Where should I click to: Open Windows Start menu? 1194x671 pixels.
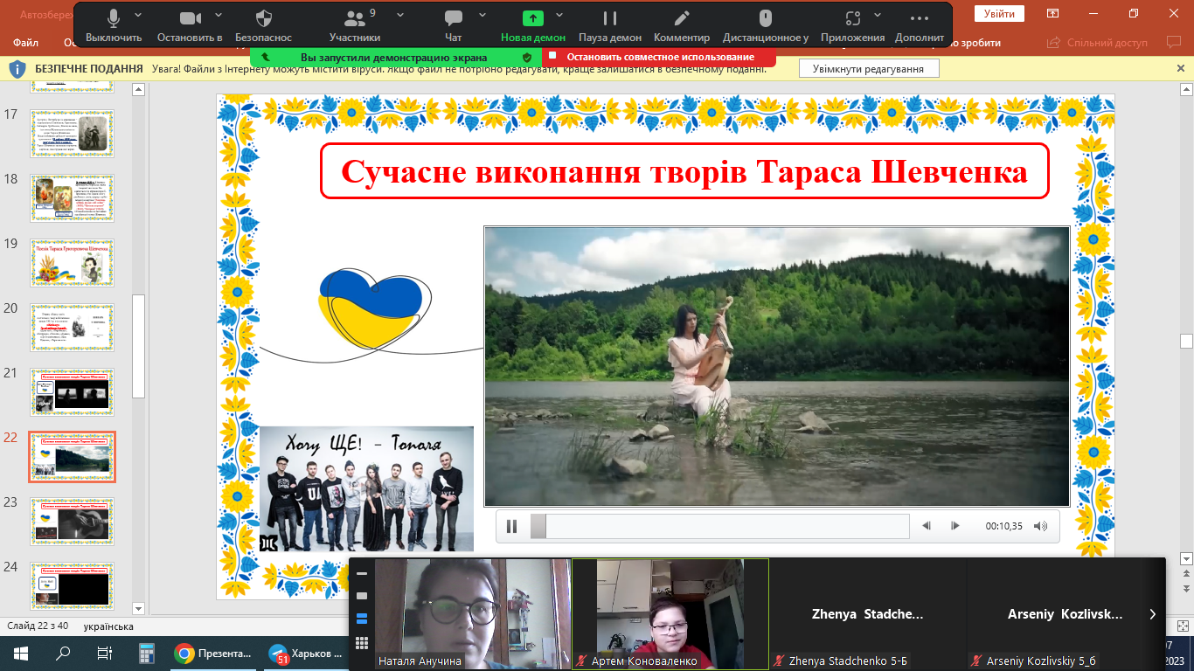(x=20, y=653)
